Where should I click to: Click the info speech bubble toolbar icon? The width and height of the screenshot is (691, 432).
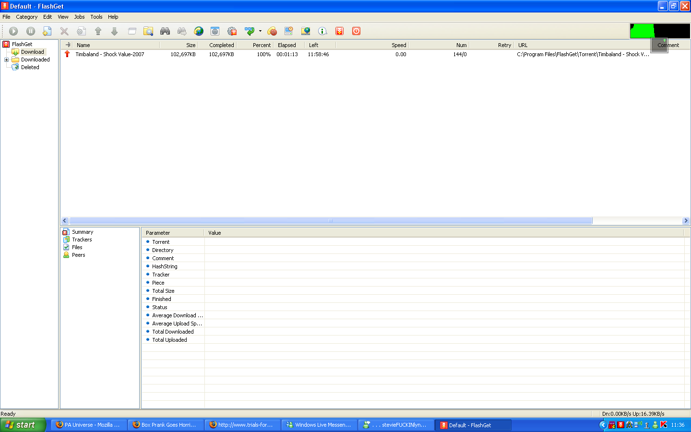coord(323,31)
